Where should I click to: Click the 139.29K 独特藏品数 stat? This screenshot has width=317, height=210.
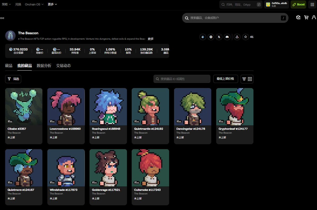tap(146, 51)
